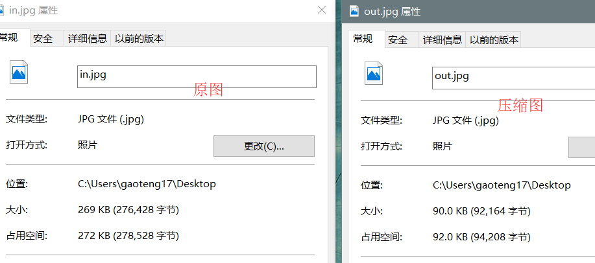The height and width of the screenshot is (263, 595).
Task: Select 以前的版本 tab in out.jpg properties
Action: tap(494, 40)
